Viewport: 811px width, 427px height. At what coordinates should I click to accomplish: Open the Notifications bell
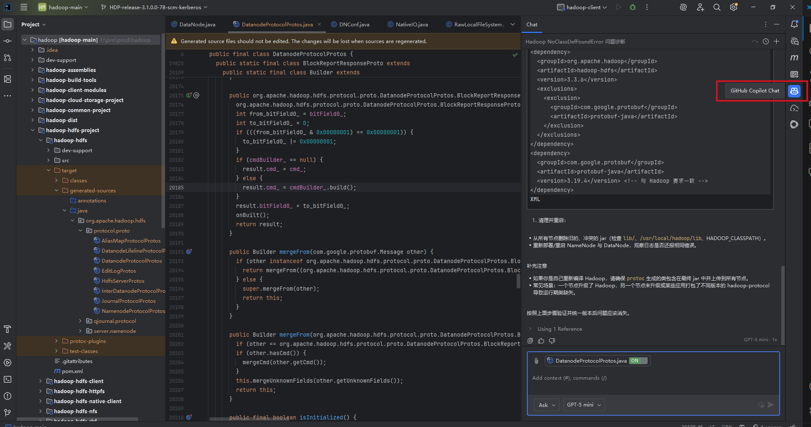794,24
